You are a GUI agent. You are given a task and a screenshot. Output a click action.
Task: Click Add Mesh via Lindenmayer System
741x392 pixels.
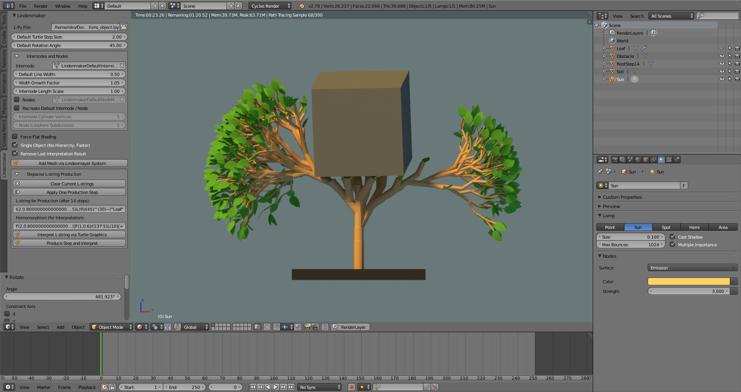pos(69,163)
